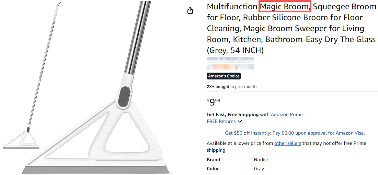Open the Amazon Visa $50 off offer
Image resolution: width=378 pixels, height=175 pixels.
pos(295,133)
